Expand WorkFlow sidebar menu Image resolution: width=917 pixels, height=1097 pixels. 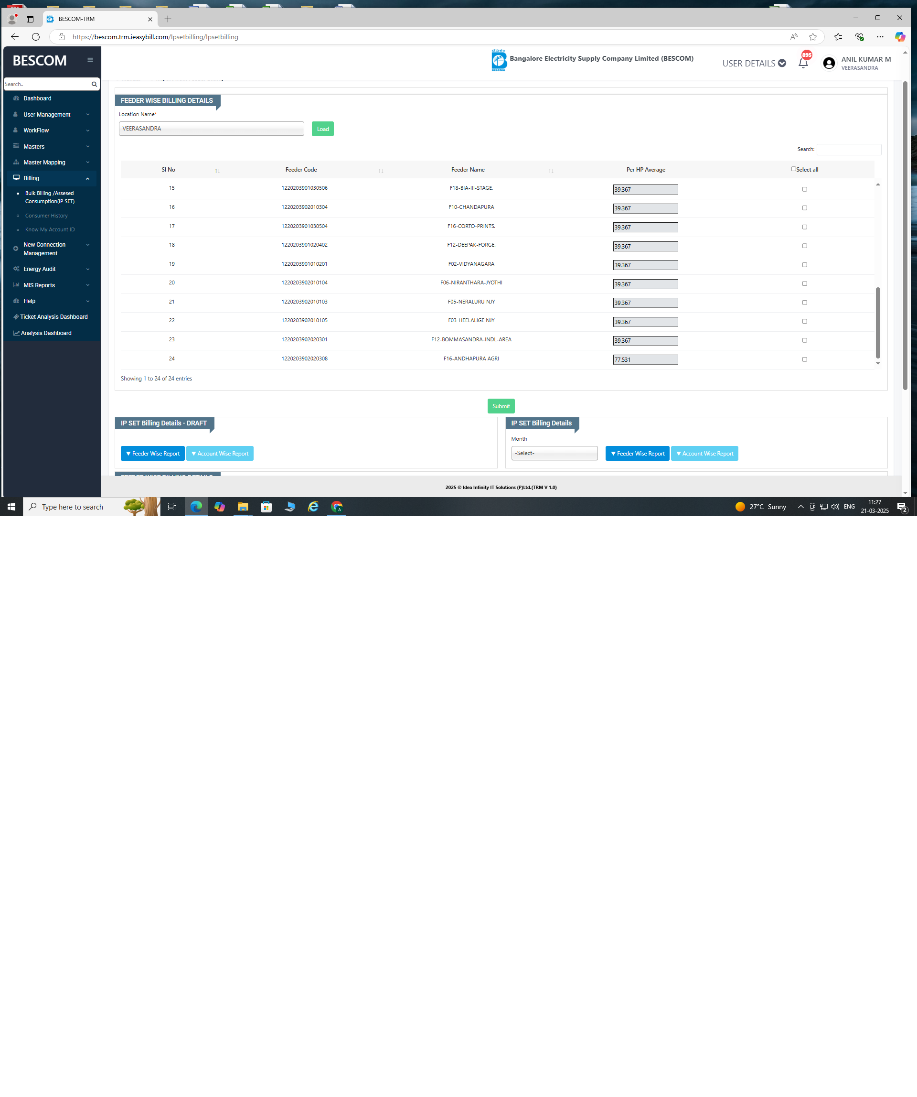click(x=51, y=130)
